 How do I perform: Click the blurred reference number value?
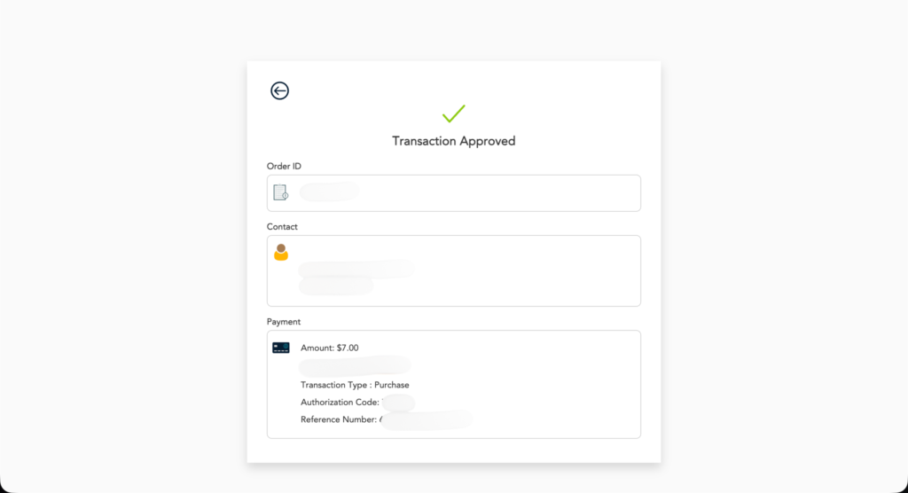(x=427, y=419)
